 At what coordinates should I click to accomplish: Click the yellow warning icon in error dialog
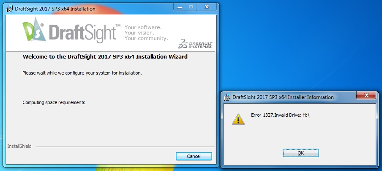click(x=238, y=119)
